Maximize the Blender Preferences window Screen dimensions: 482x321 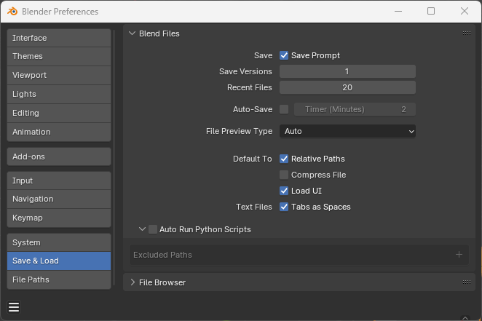[431, 12]
